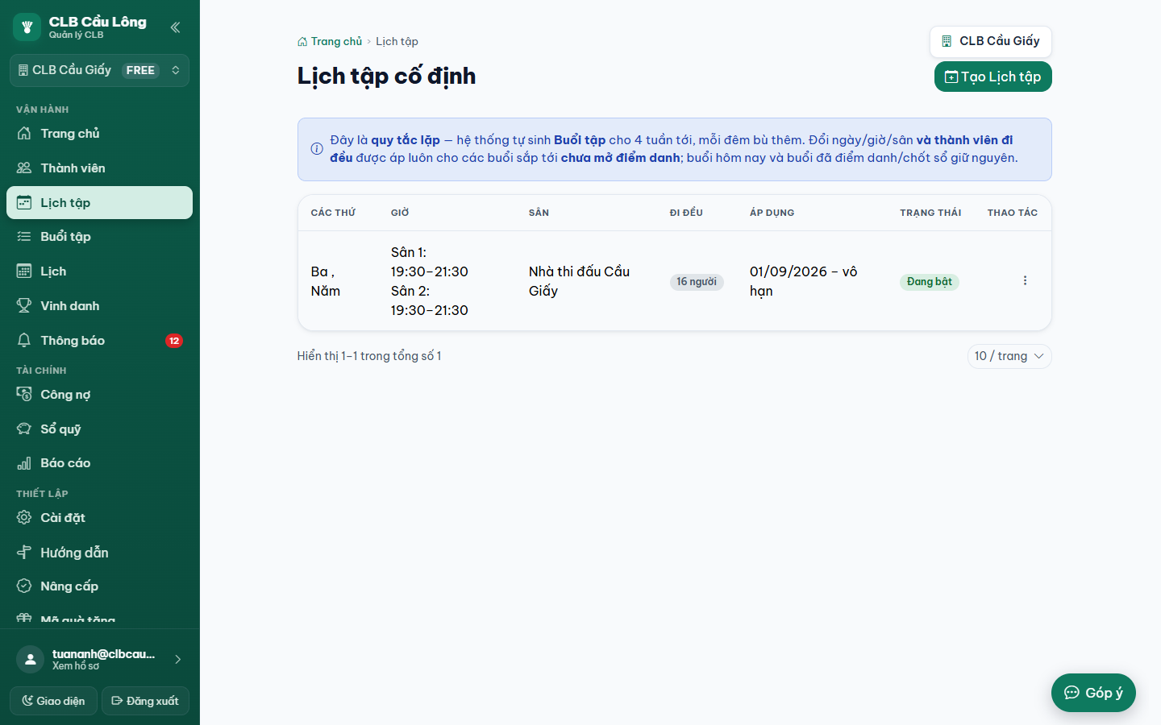Click Trang chủ breadcrumb link
This screenshot has width=1161, height=725.
(330, 41)
